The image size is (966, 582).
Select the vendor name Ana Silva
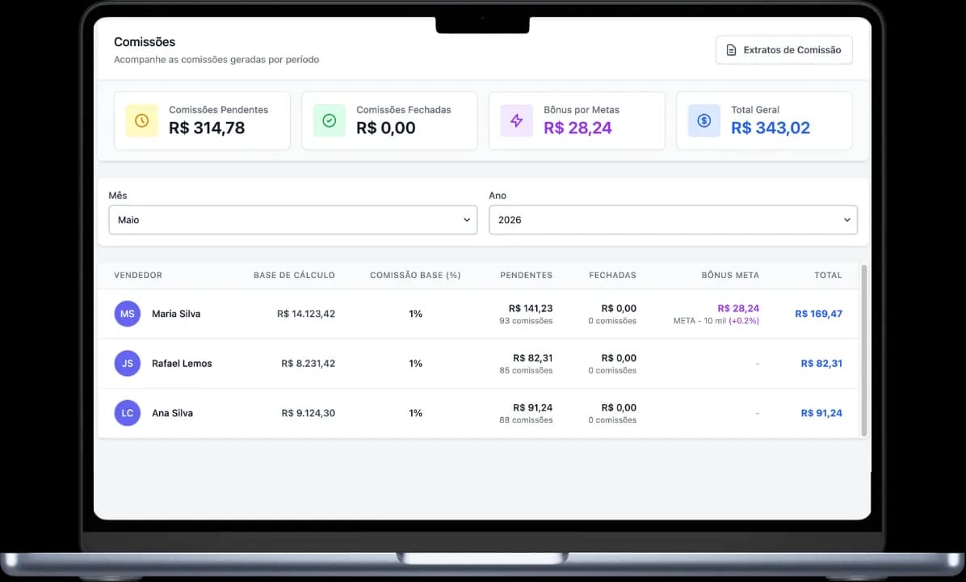point(173,413)
